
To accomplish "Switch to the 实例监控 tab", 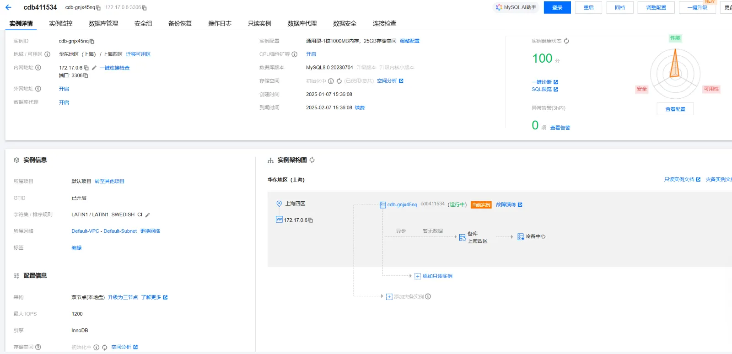I will (61, 23).
